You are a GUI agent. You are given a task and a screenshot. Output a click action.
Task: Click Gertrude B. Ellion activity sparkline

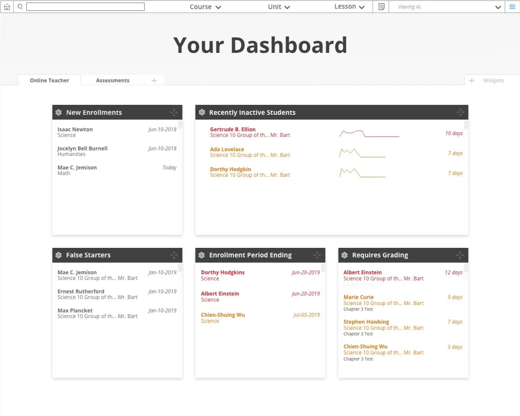click(369, 133)
